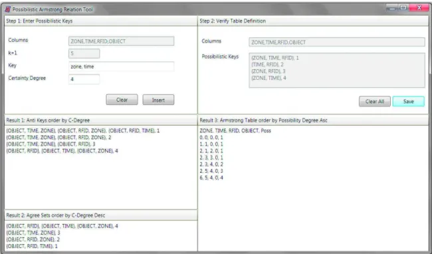
Task: Maximize the Possibilistic Armstrong Relation Tool window
Action: click(x=403, y=8)
